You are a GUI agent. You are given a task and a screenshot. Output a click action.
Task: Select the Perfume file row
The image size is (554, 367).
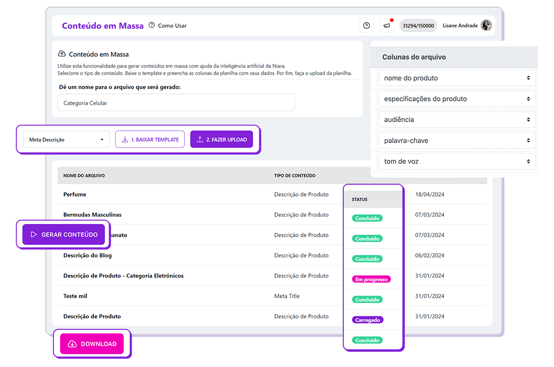(75, 195)
